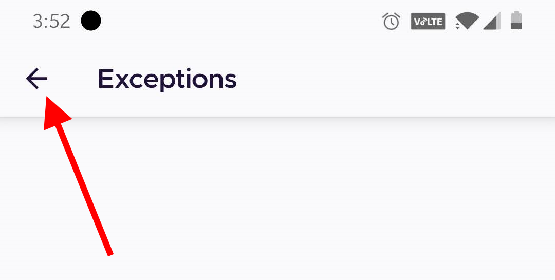
Task: Tap the black circular dot beside the clock
Action: 91,21
